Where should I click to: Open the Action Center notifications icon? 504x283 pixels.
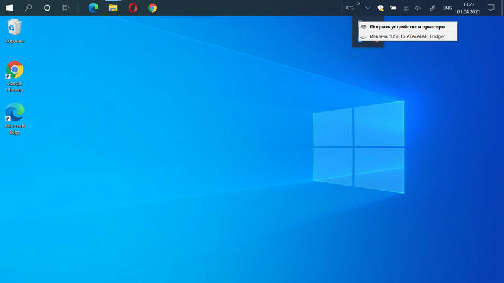click(x=491, y=8)
